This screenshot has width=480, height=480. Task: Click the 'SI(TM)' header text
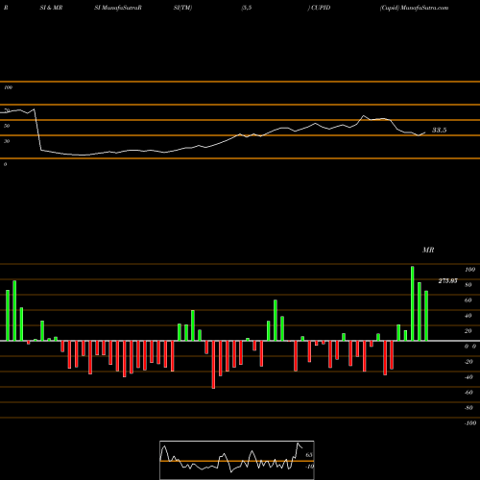182,8
